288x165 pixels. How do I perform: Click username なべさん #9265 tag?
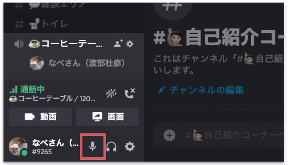pyautogui.click(x=55, y=146)
